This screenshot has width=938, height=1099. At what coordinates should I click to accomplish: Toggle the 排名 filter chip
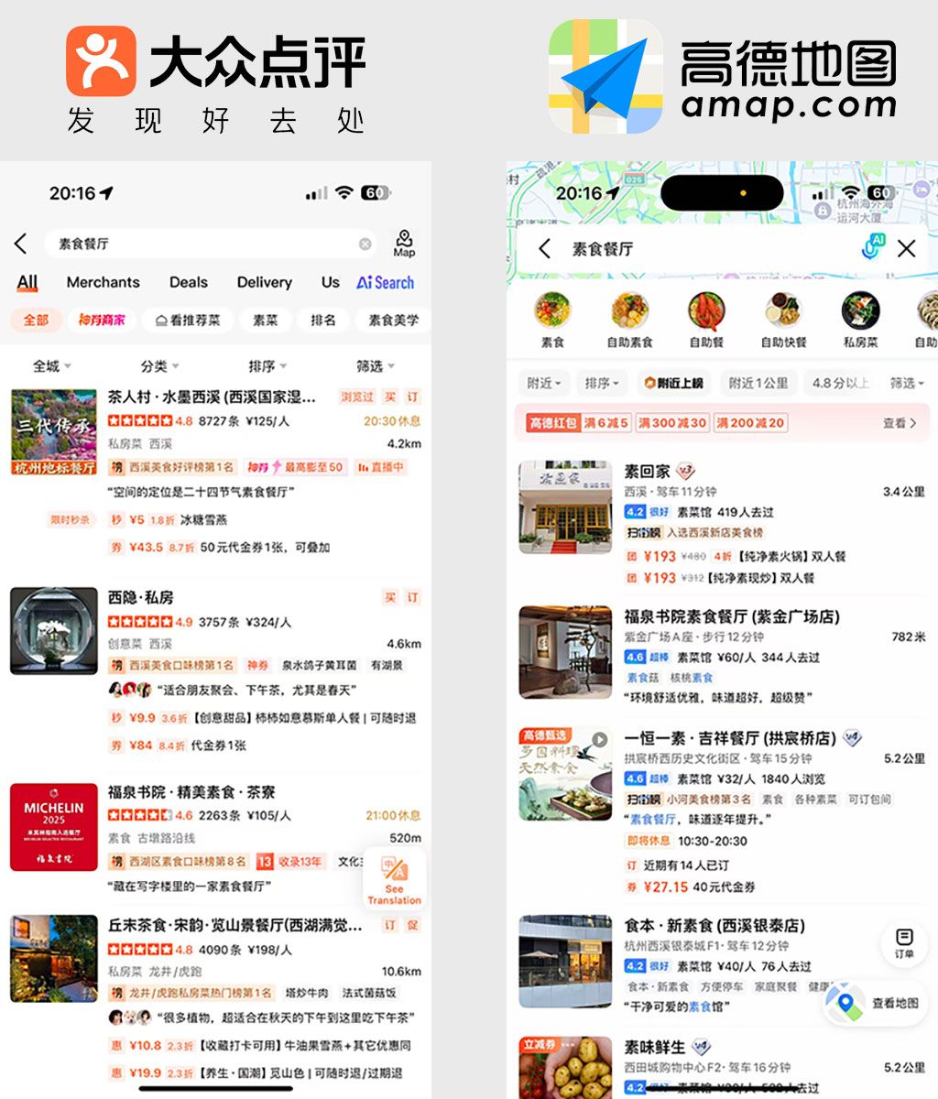[x=323, y=320]
